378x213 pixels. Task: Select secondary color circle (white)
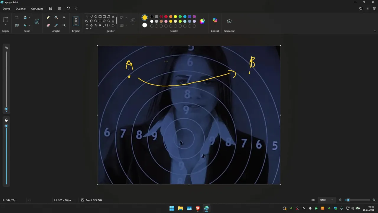point(145,25)
